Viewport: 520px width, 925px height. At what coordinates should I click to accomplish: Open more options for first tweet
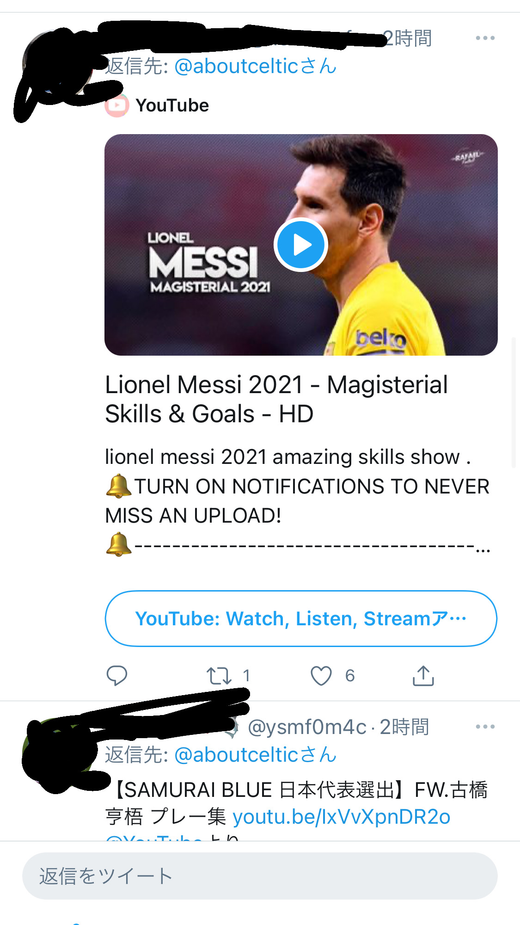pos(485,38)
